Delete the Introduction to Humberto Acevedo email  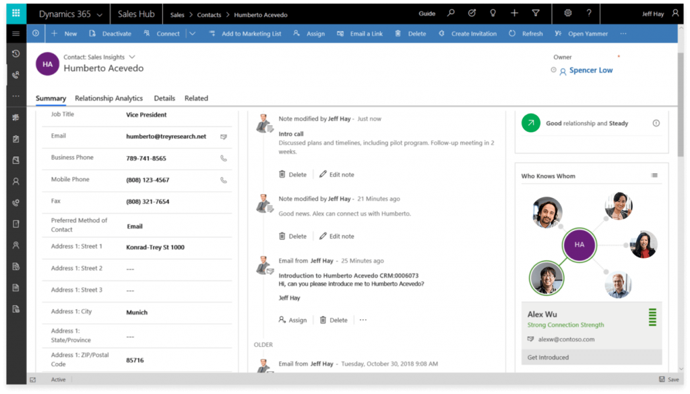[334, 320]
